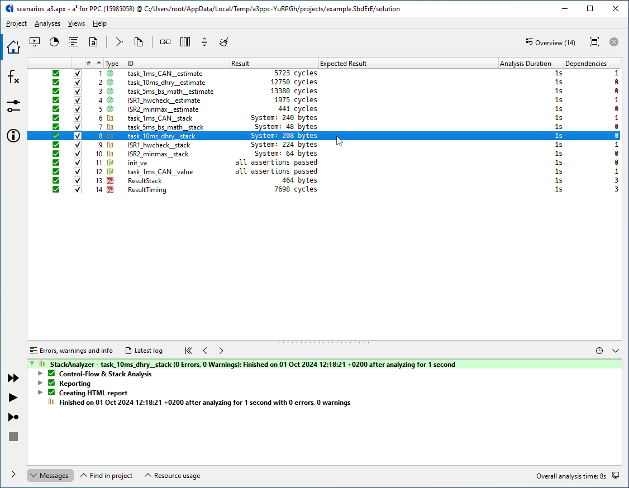This screenshot has width=629, height=488.
Task: Sort by the # column header
Action: (94, 63)
